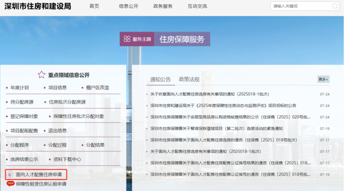
Task: Open the 2025年度保障性住房动态与监测评估 招标公告
Action: click(x=223, y=106)
